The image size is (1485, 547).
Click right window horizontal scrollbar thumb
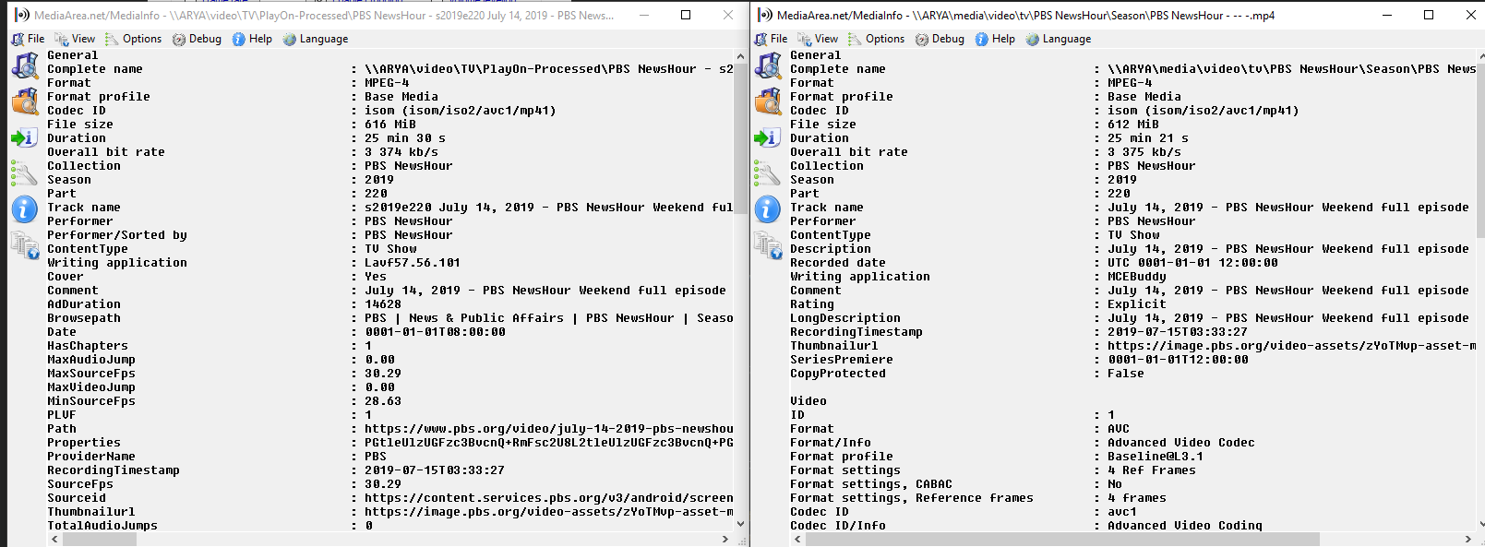1062,539
